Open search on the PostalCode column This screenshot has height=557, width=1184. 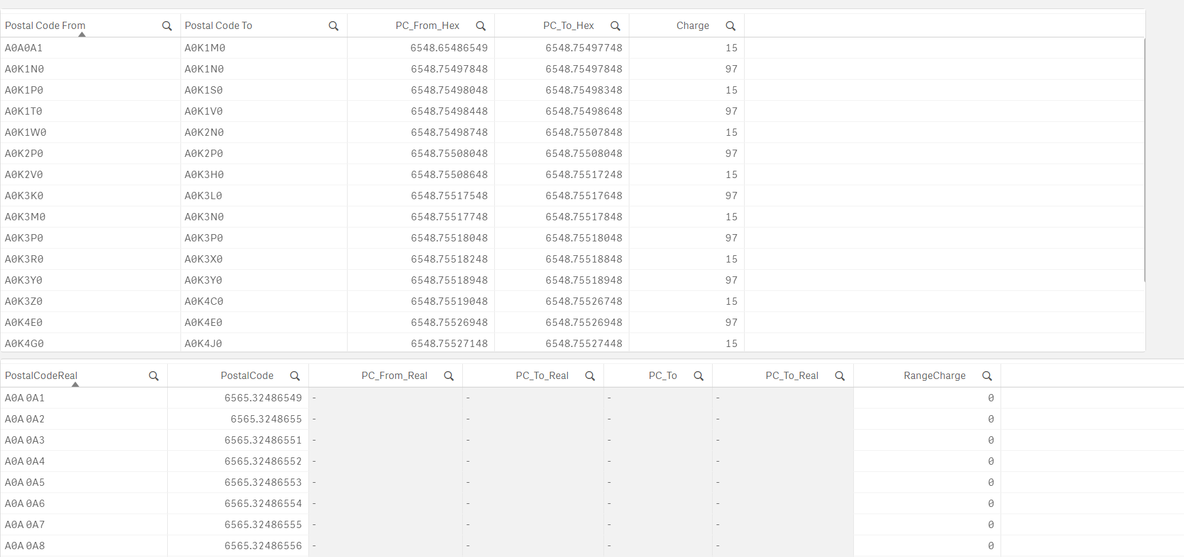coord(295,375)
